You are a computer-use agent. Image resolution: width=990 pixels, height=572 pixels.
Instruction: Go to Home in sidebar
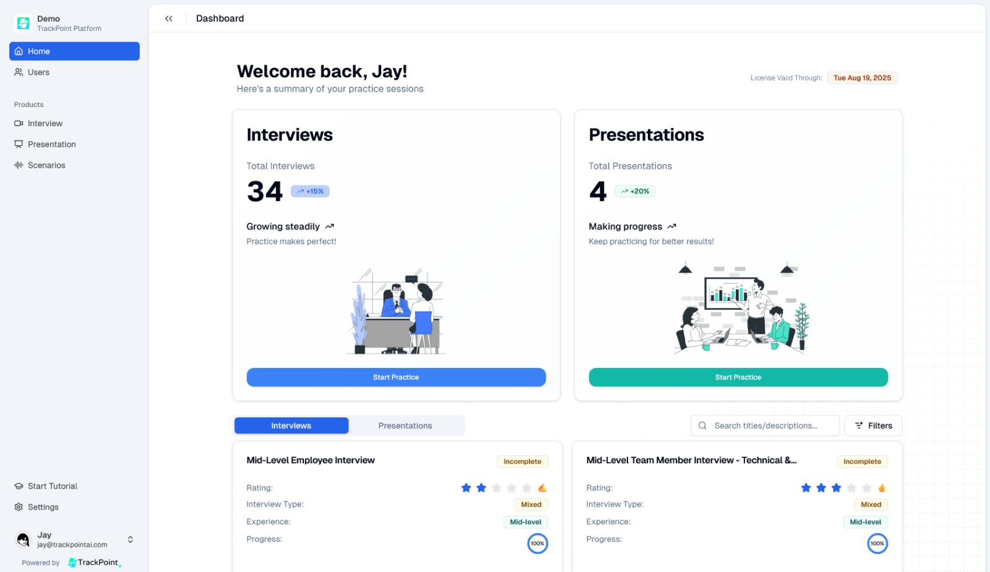point(74,51)
